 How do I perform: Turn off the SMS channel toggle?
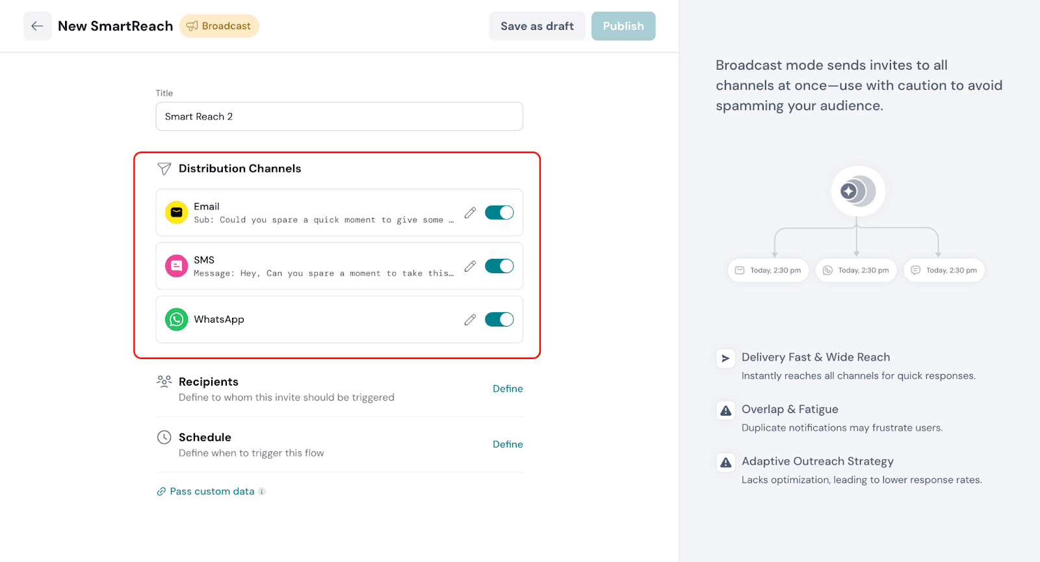tap(499, 266)
